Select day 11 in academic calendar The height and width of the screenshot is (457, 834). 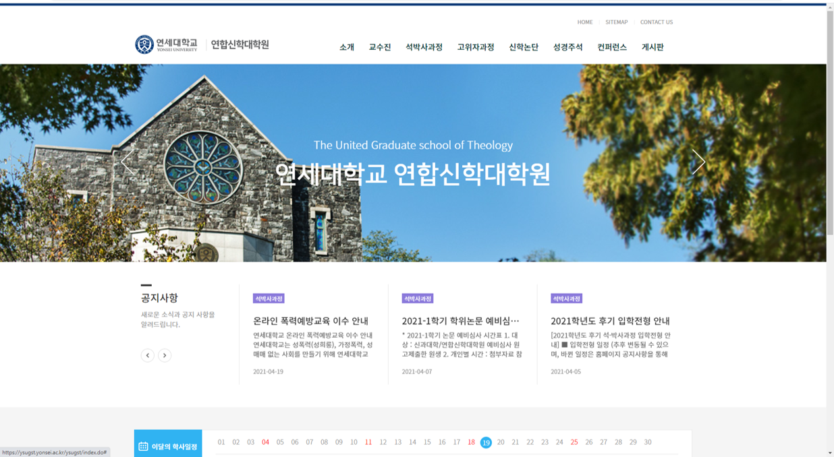pos(368,442)
